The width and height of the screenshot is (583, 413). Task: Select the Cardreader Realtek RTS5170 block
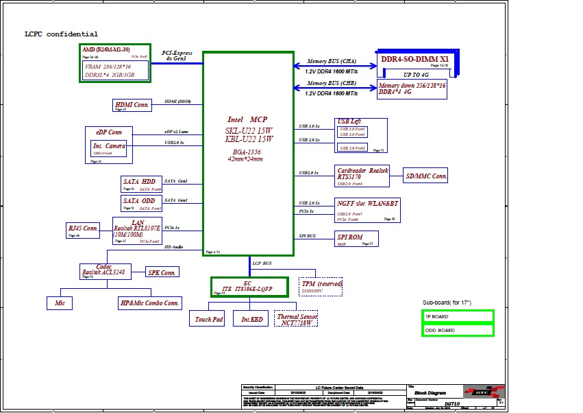tap(362, 176)
